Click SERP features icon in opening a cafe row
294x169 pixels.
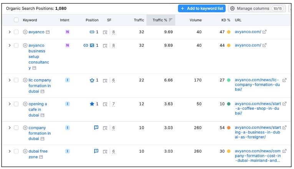[x=105, y=104]
